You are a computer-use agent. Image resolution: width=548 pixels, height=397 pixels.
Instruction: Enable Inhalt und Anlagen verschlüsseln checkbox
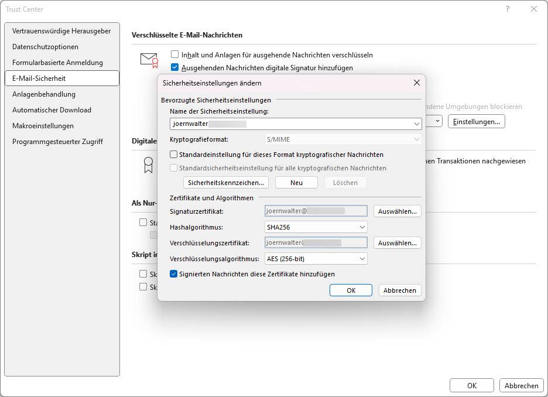point(174,54)
